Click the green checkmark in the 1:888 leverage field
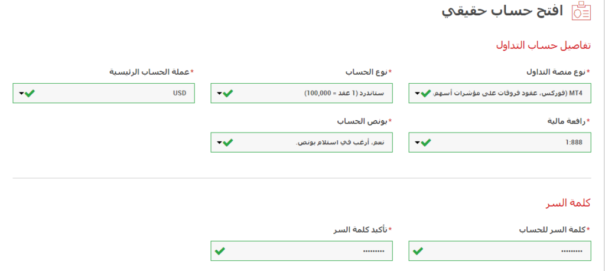The image size is (605, 271). 427,142
